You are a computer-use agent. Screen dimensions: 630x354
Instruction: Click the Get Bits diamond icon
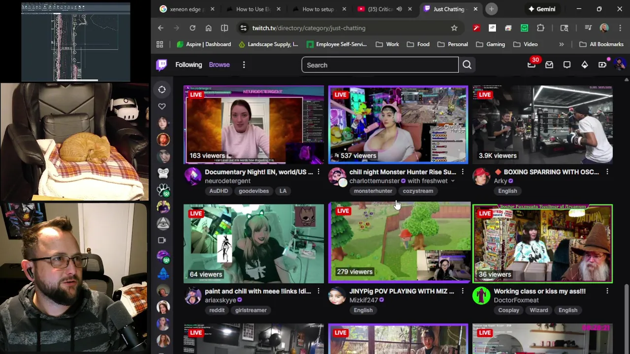pyautogui.click(x=585, y=65)
